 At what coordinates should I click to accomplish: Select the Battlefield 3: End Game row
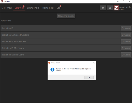(x=66, y=55)
